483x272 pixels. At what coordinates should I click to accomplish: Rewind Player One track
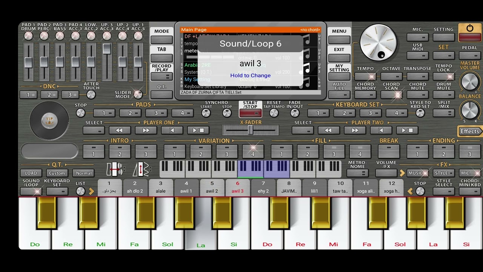click(119, 130)
